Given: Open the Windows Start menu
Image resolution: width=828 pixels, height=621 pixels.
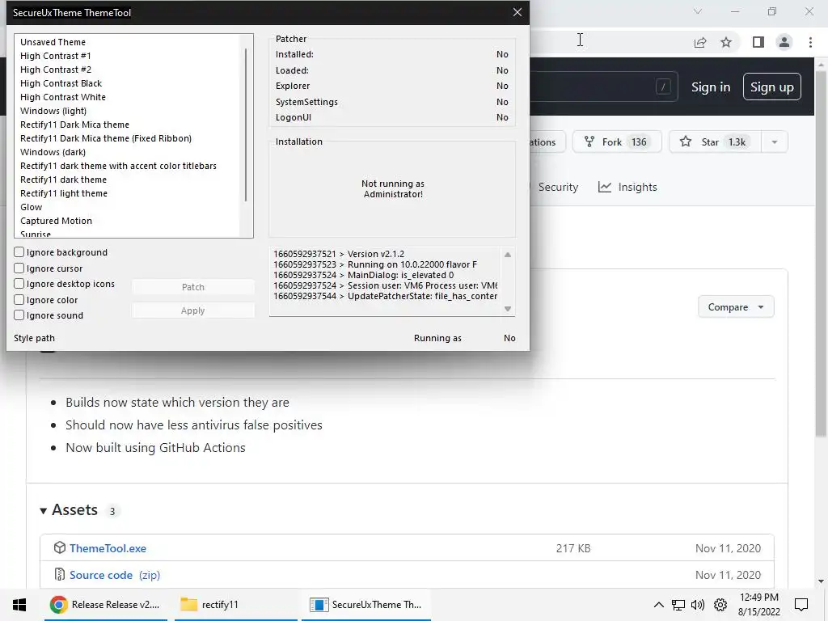Looking at the screenshot, I should [19, 605].
